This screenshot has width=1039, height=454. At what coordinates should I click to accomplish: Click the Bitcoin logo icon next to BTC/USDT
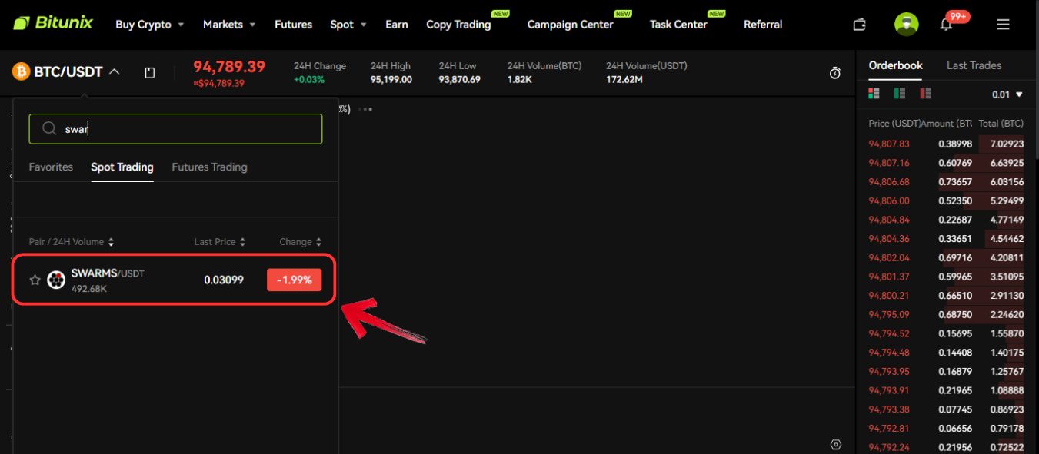pyautogui.click(x=21, y=72)
